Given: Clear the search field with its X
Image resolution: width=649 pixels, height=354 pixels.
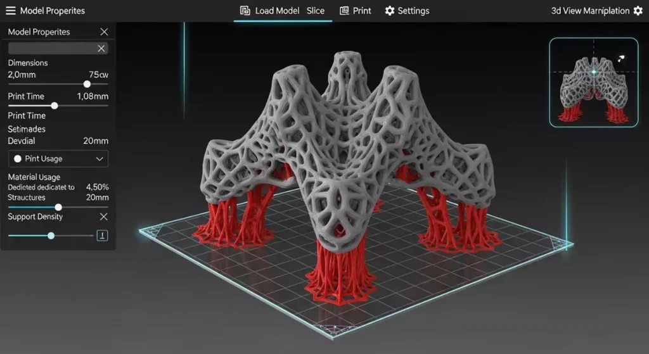Looking at the screenshot, I should click(x=101, y=49).
